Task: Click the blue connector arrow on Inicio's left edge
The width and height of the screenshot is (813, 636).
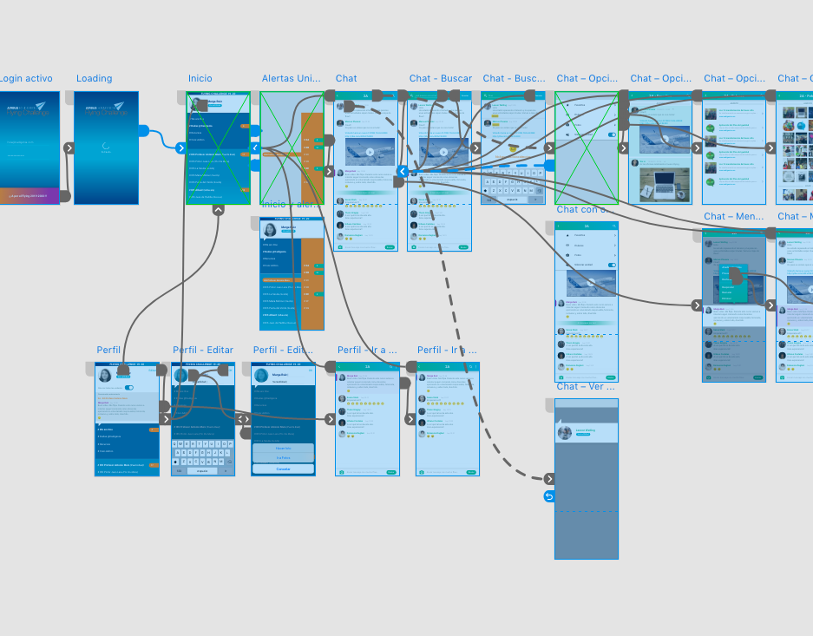Action: [x=180, y=148]
